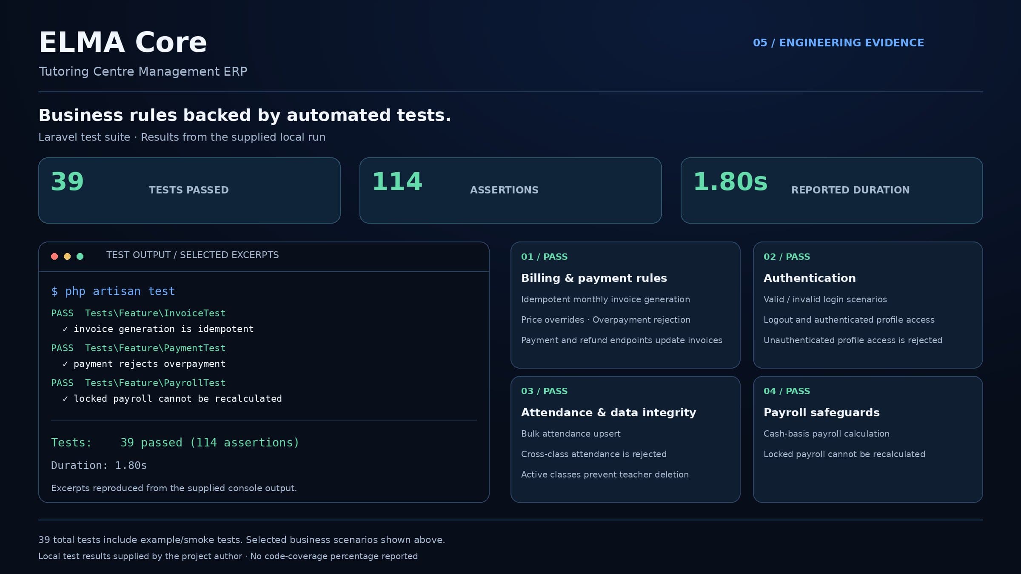Click 'Bulk attendance upsert'
Image resolution: width=1021 pixels, height=574 pixels.
click(571, 434)
